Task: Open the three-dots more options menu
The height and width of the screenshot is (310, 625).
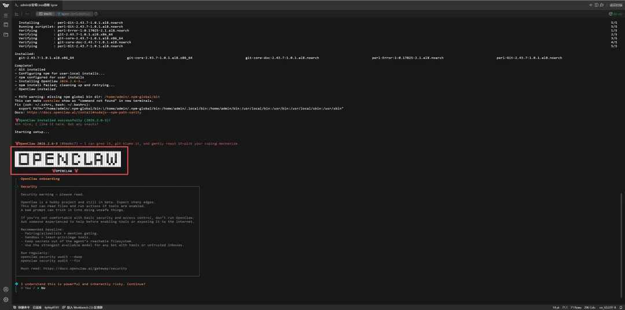Action: (27, 13)
